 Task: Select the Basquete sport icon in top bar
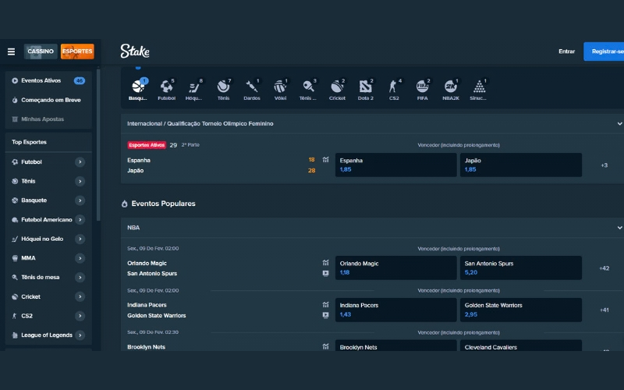click(x=138, y=89)
